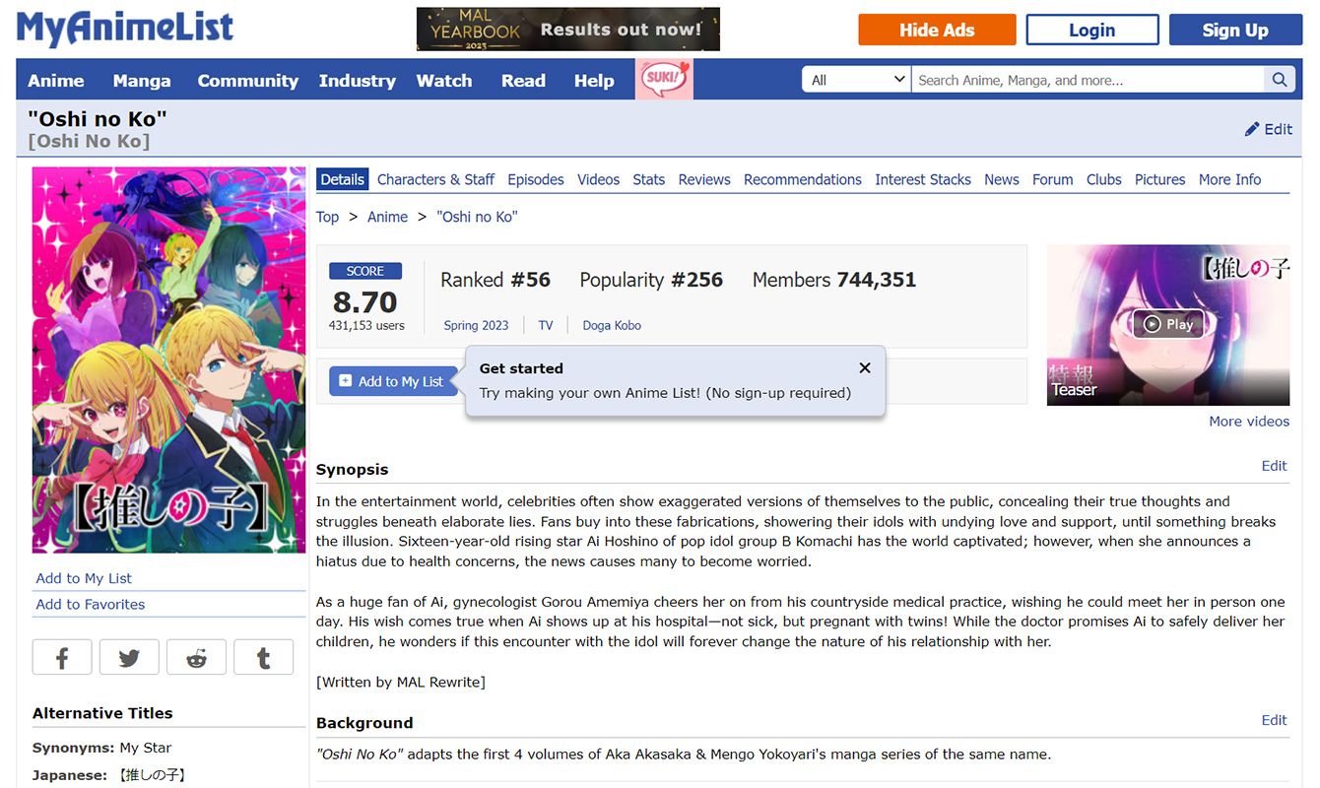This screenshot has width=1320, height=788.
Task: Share the page on Tumblr
Action: click(x=263, y=657)
